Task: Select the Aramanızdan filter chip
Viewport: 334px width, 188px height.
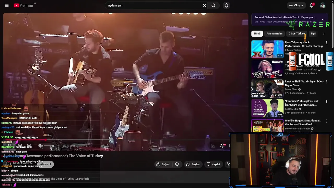Action: click(275, 34)
